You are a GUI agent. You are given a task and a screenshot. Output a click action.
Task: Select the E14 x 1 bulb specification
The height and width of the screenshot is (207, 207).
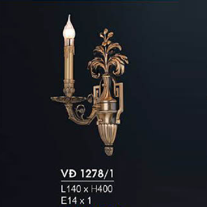(76, 200)
